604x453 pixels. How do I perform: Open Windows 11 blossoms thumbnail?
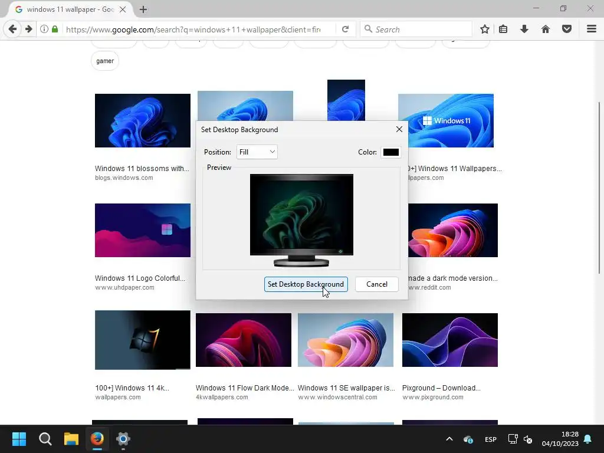[143, 120]
